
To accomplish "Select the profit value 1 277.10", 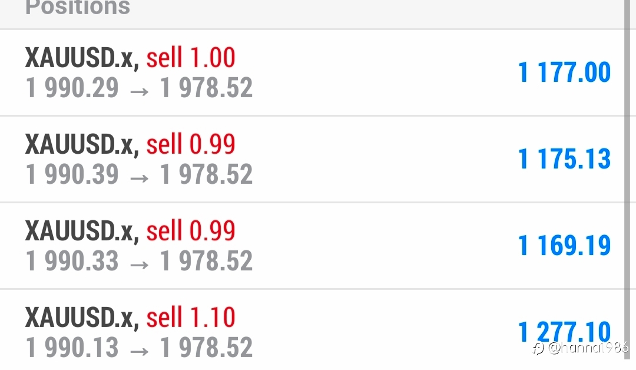I will pos(564,332).
